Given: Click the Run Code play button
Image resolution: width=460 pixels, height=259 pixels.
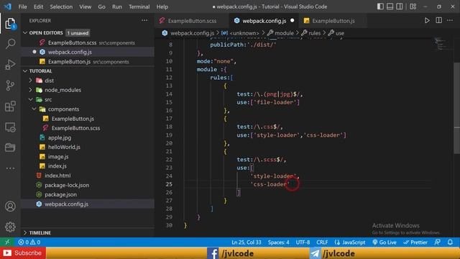Looking at the screenshot, I should (427, 21).
